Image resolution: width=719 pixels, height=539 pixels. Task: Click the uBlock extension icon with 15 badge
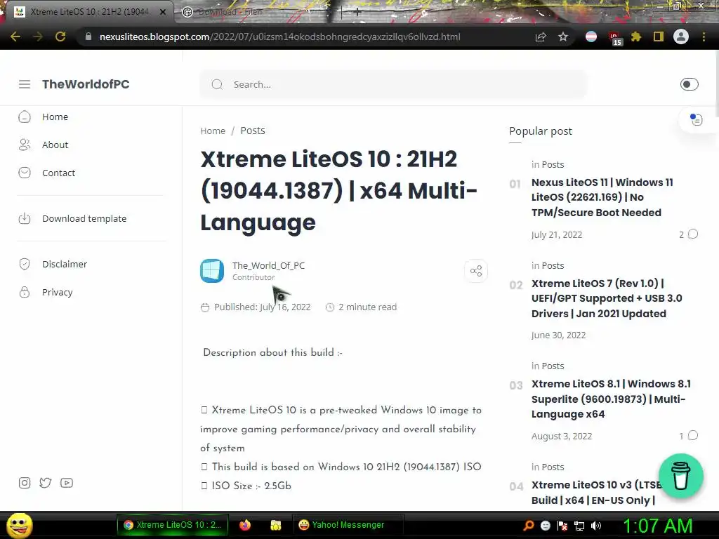pos(614,38)
